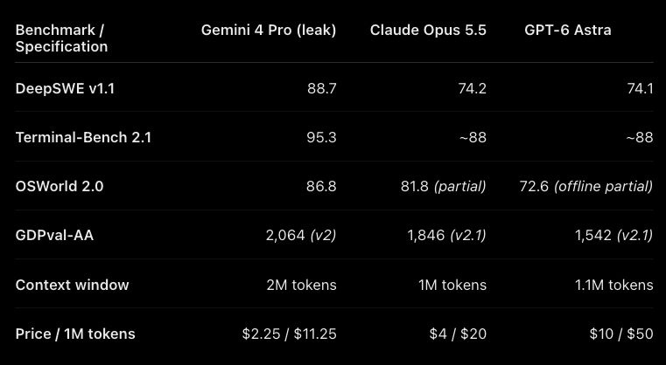Click the Claude Opus 5.5 column header
666x365 pixels.
pyautogui.click(x=428, y=30)
